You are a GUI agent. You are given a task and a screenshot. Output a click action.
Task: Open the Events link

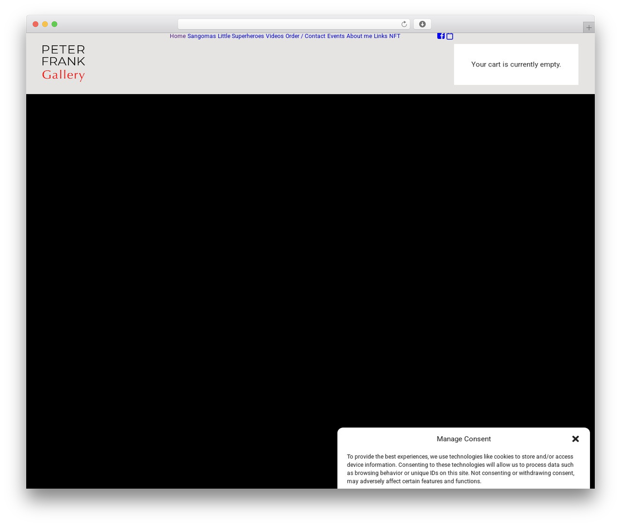pos(336,36)
